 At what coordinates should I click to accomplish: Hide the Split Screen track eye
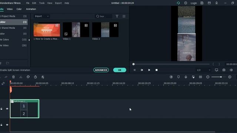point(7,109)
